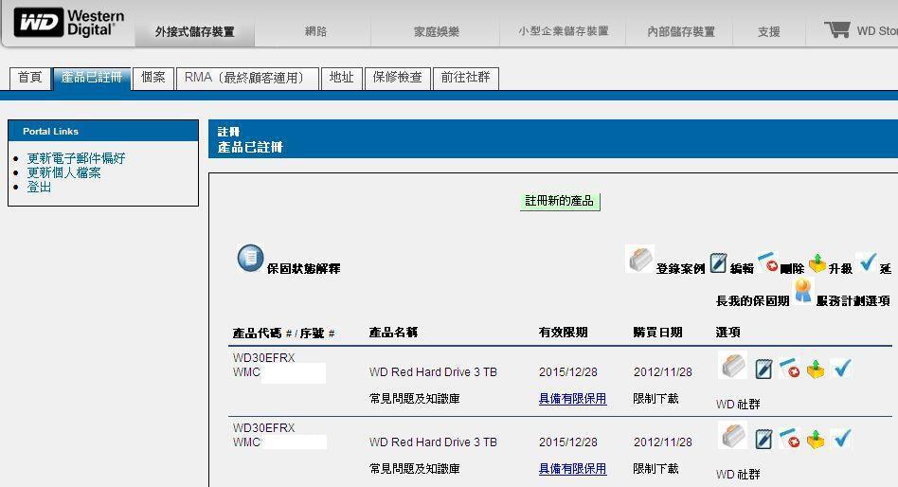Click the legend 登錄案例 drive icon
898x487 pixels.
click(639, 259)
